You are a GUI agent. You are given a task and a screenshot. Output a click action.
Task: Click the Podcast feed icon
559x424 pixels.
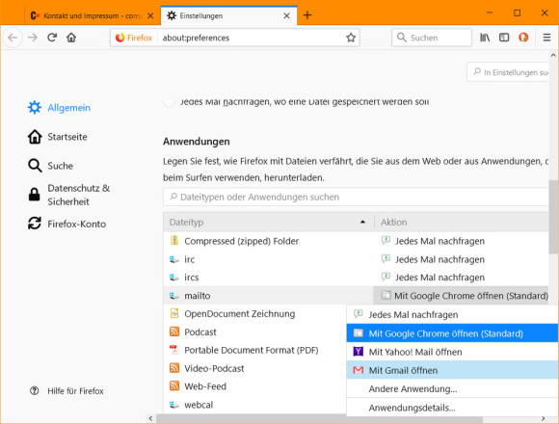coord(174,331)
